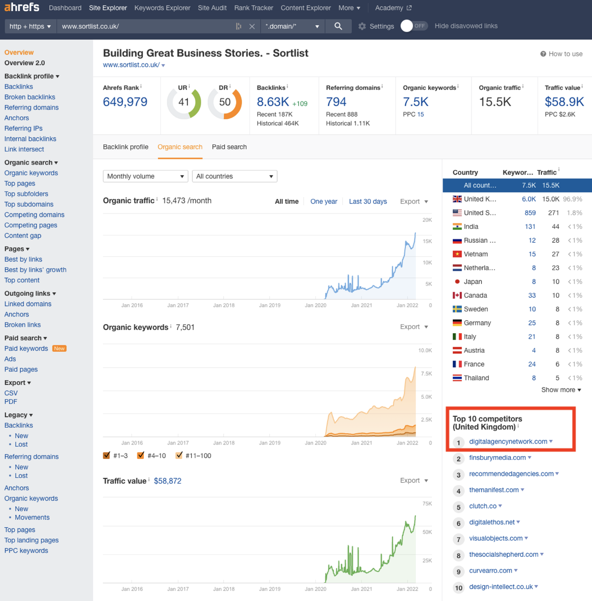Viewport: 592px width, 601px height.
Task: Open the Content gap sidebar link
Action: [x=23, y=236]
